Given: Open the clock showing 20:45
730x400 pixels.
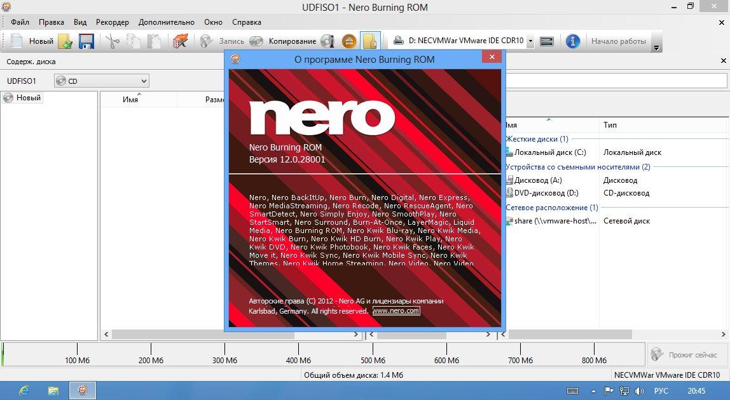Looking at the screenshot, I should pos(696,391).
